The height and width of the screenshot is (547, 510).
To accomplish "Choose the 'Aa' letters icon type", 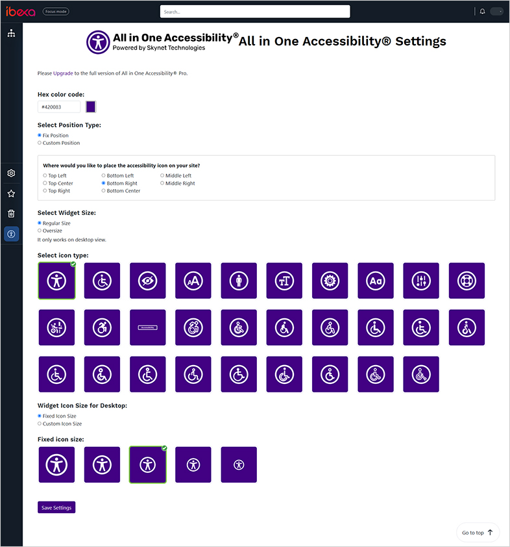I will pyautogui.click(x=375, y=281).
